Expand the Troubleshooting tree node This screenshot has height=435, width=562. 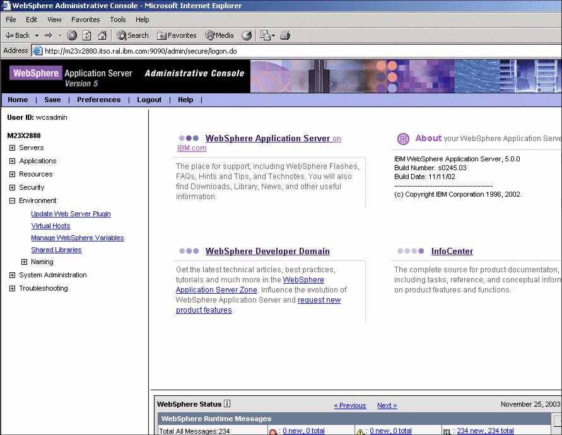point(12,289)
